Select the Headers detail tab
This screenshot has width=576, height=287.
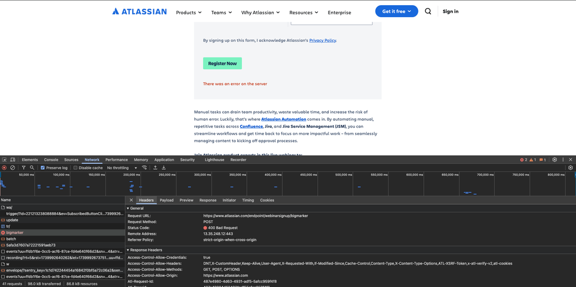click(x=146, y=200)
